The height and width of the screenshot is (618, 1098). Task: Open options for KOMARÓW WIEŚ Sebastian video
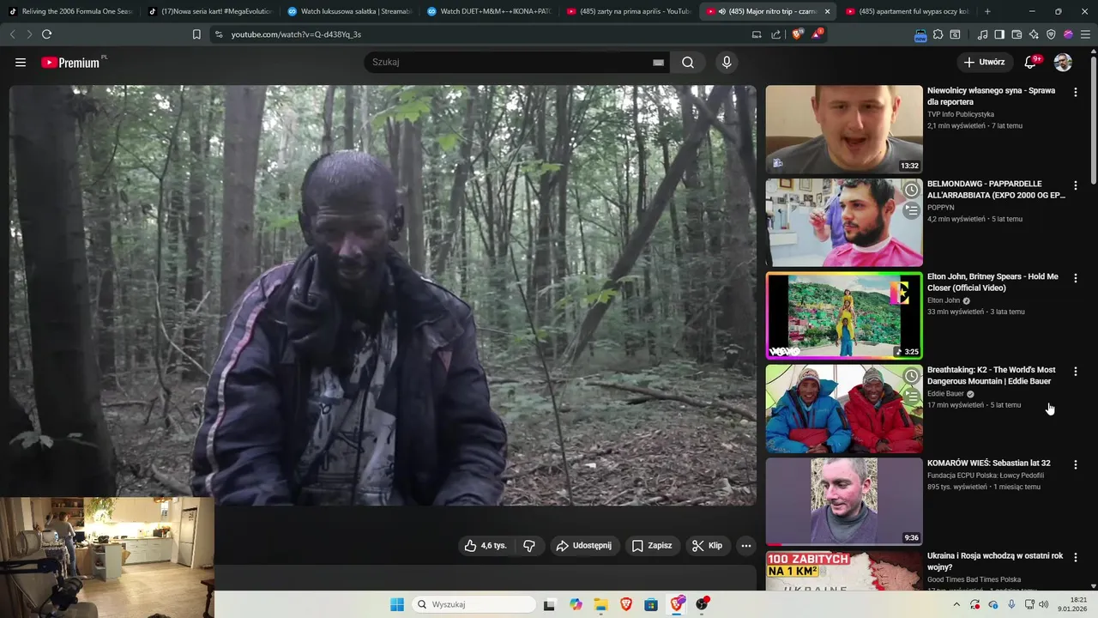(1076, 464)
